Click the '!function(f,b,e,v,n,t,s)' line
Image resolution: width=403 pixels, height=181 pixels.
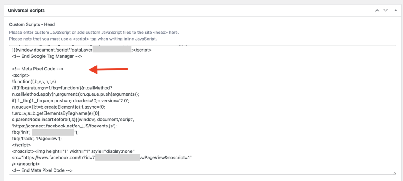pos(34,82)
